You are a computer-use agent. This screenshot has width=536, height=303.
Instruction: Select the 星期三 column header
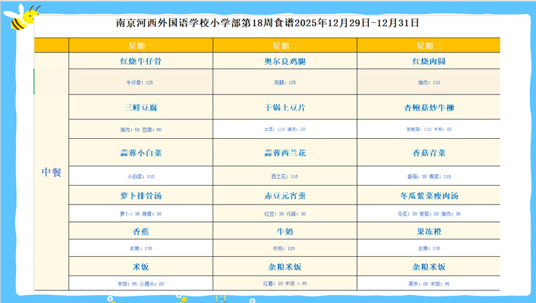pyautogui.click(x=429, y=45)
